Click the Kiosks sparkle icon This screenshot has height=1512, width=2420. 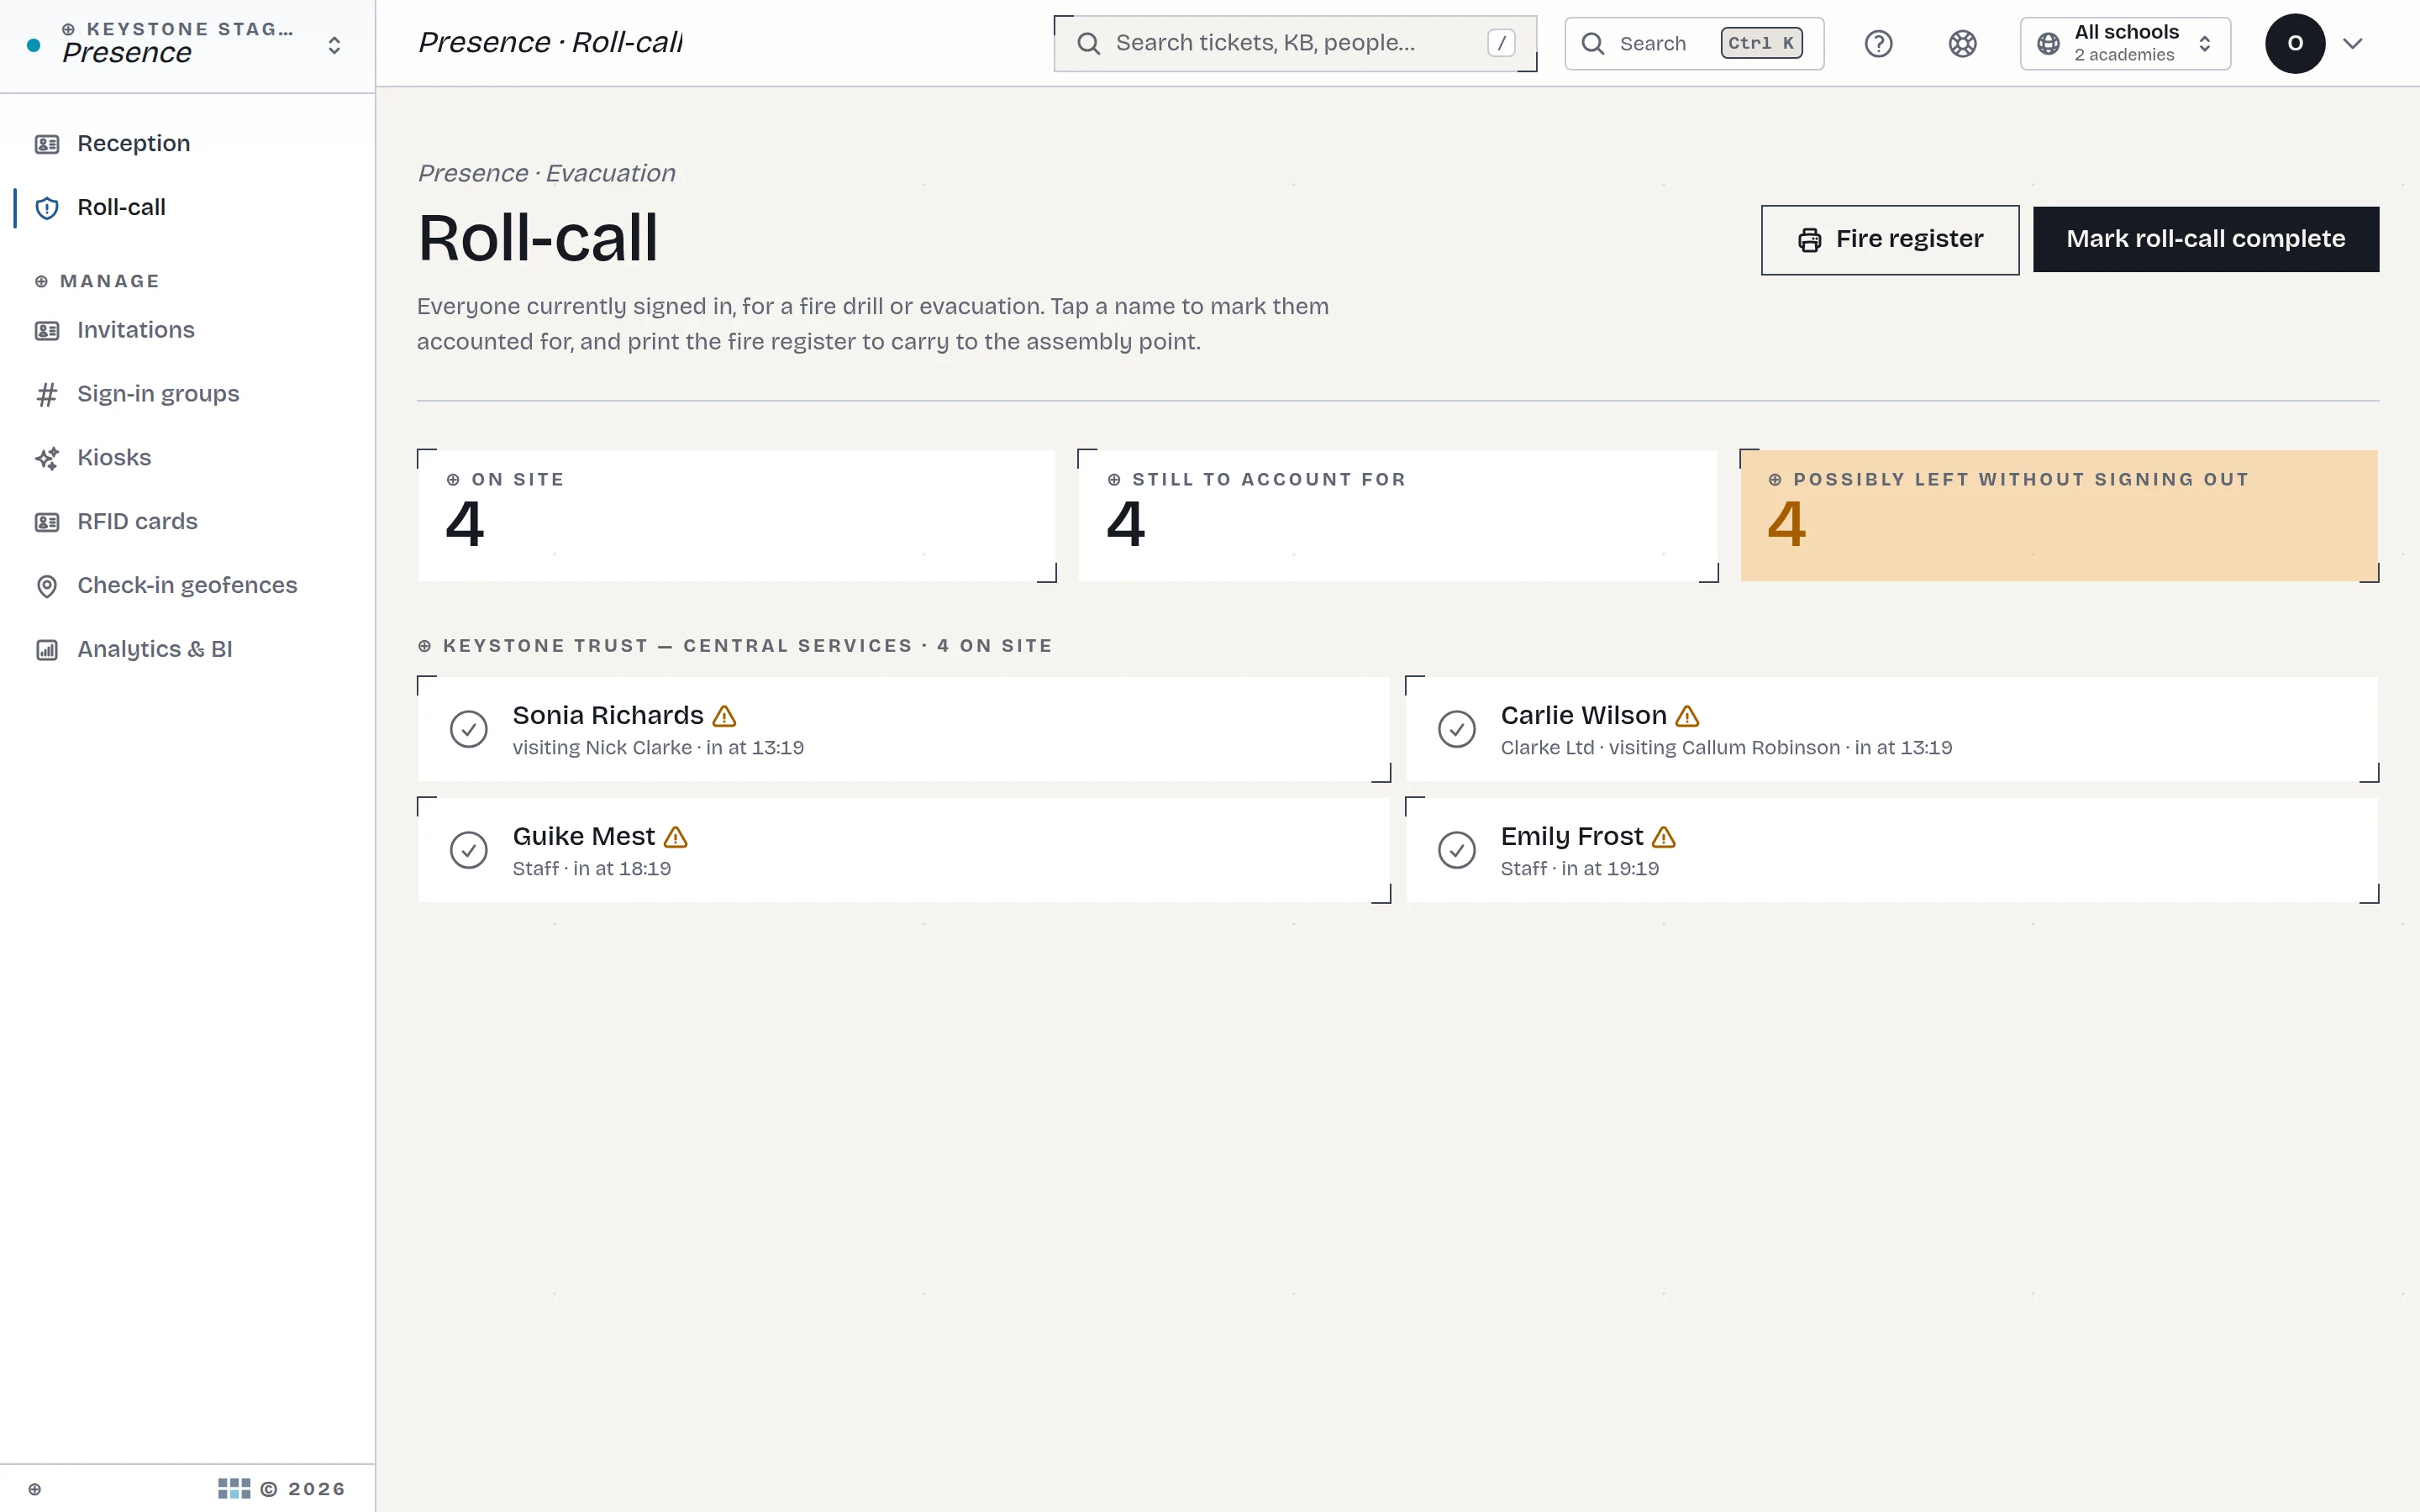click(47, 458)
